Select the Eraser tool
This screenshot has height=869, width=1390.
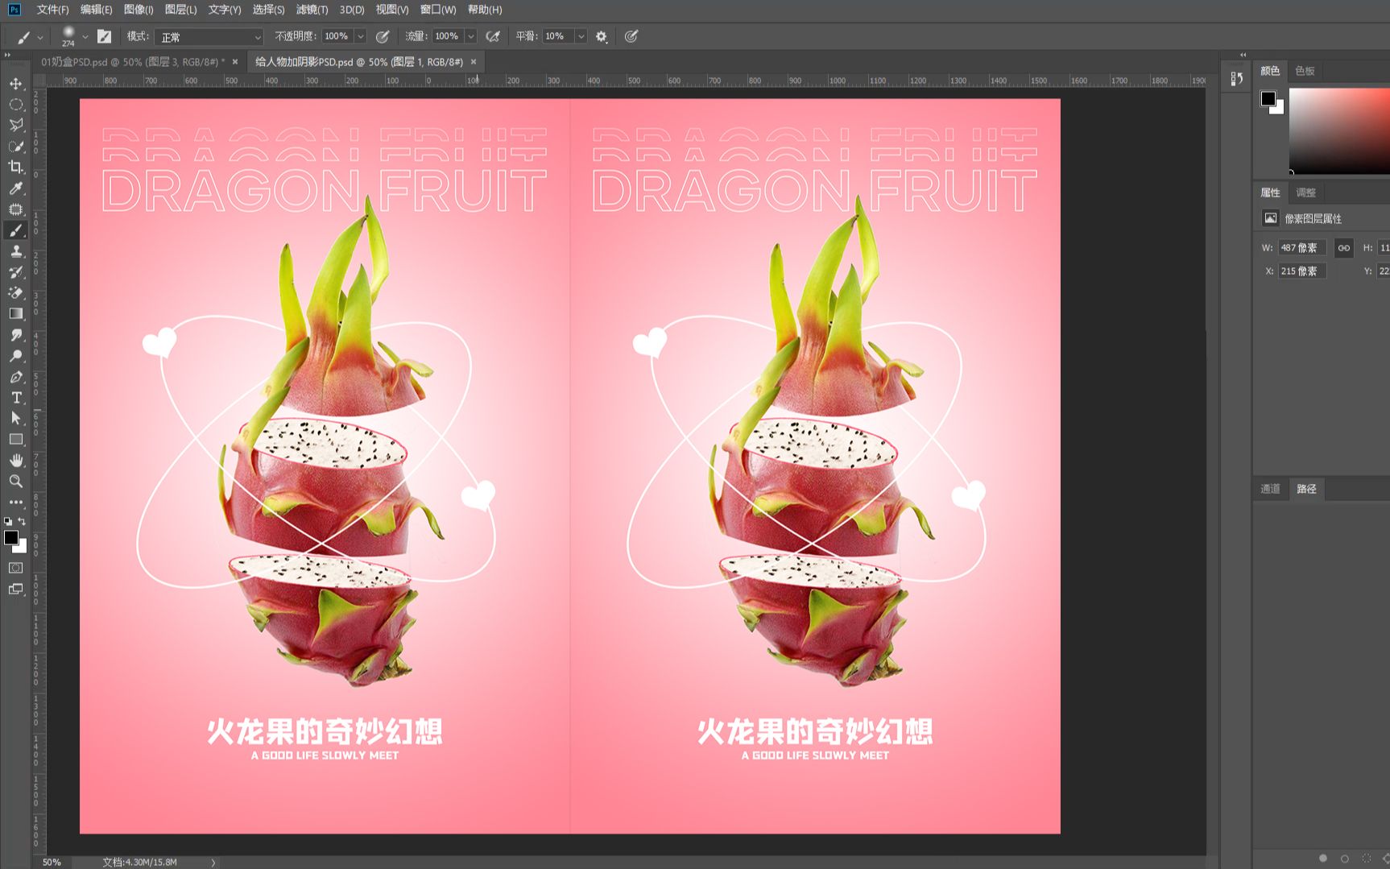pyautogui.click(x=16, y=293)
